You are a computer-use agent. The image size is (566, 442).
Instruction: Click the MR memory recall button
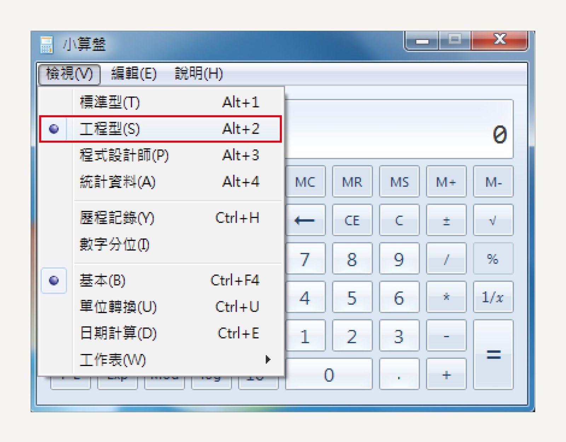pos(352,182)
